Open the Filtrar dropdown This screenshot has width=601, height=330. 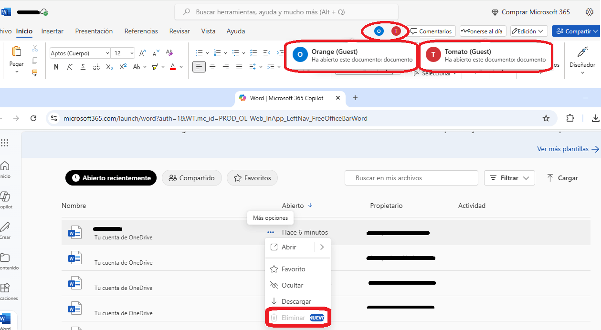click(509, 178)
